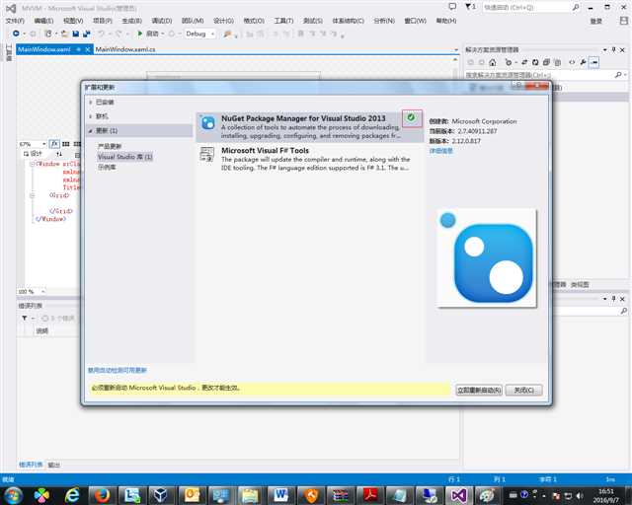Select the Microsoft Visual F# Tools entry
This screenshot has height=505, width=632.
(x=309, y=159)
